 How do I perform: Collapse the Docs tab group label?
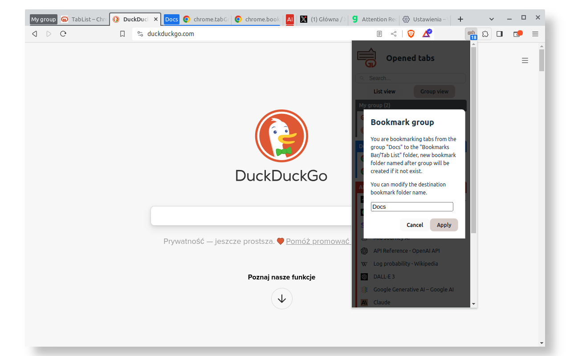coord(171,19)
